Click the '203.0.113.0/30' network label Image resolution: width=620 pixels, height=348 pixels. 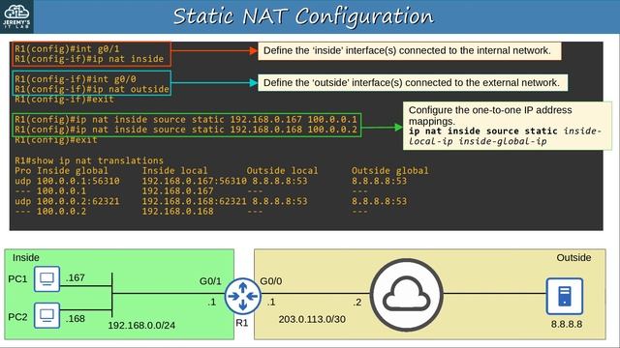[312, 319]
